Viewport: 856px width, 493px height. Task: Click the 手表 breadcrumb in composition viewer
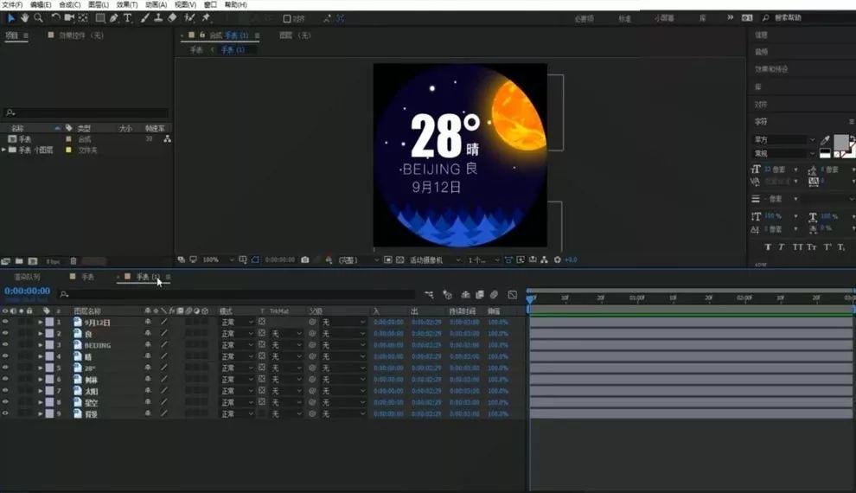point(196,49)
